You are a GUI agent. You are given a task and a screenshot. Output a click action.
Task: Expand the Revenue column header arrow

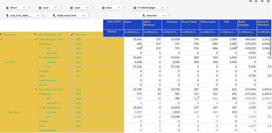(x=164, y=22)
